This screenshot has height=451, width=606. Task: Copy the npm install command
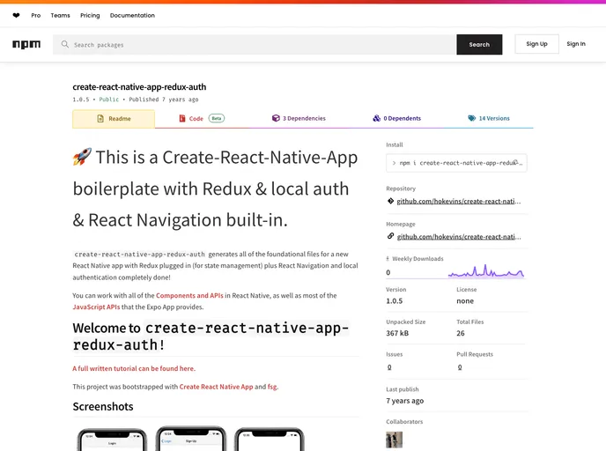coord(515,163)
